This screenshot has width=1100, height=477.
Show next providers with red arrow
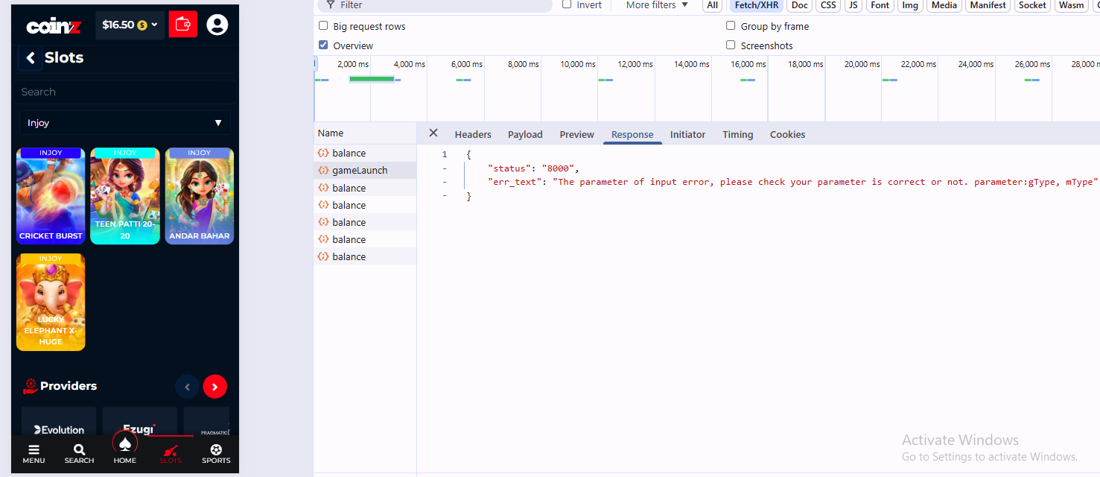[214, 387]
